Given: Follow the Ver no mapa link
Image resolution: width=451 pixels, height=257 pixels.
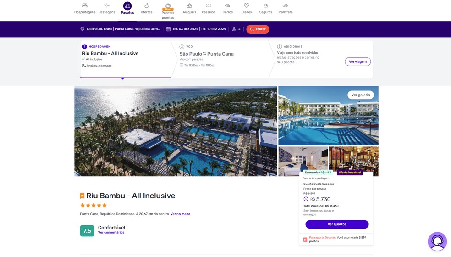Looking at the screenshot, I should pyautogui.click(x=180, y=214).
